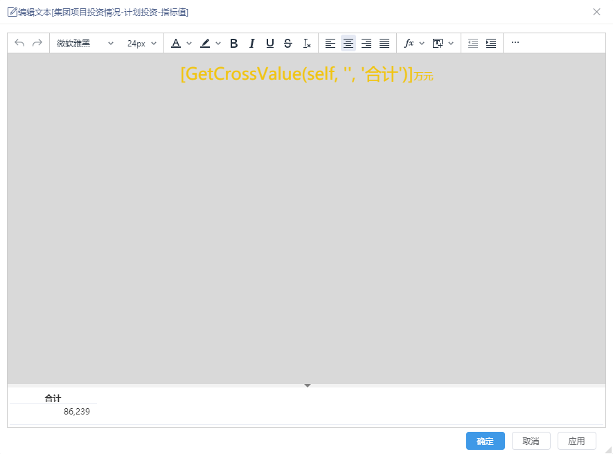Insert function with the fx icon
The image size is (613, 454).
coord(409,43)
